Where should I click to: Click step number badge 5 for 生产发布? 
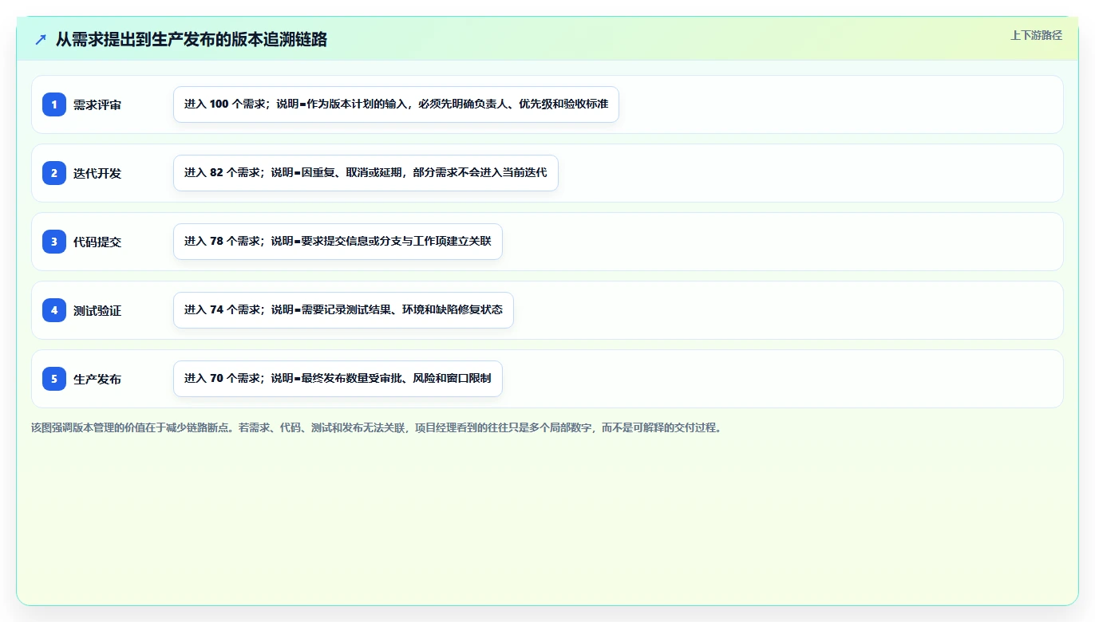[54, 379]
